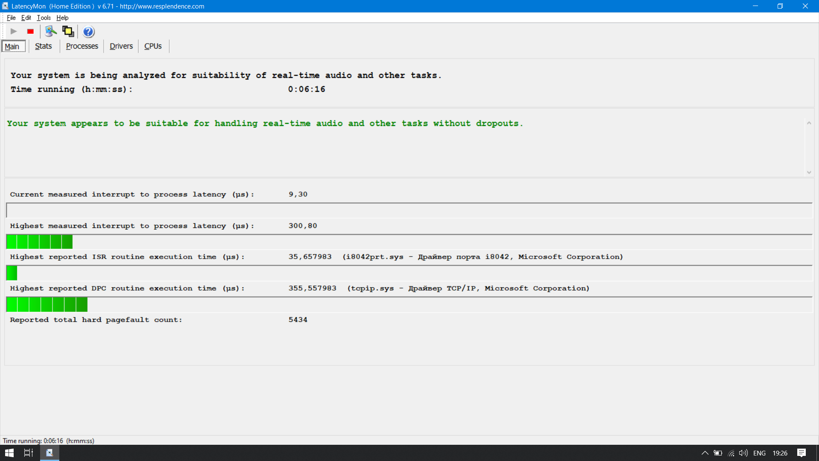Click the overlapping squares copy icon
This screenshot has height=461, width=819.
click(x=68, y=31)
